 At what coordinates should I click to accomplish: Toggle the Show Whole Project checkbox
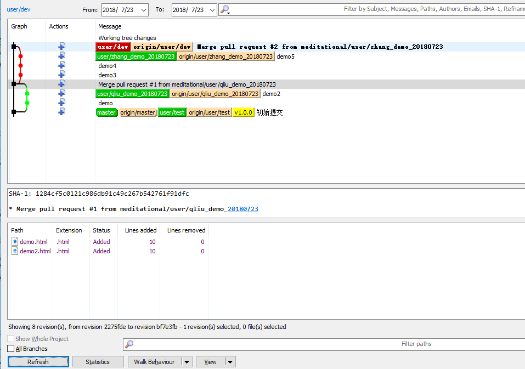(x=11, y=339)
